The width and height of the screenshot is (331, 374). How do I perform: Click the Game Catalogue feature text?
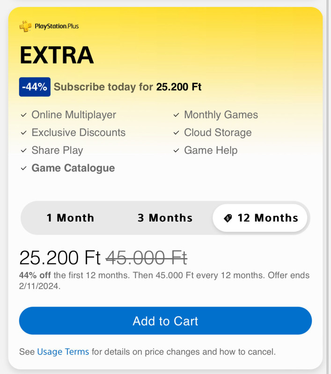click(x=73, y=168)
